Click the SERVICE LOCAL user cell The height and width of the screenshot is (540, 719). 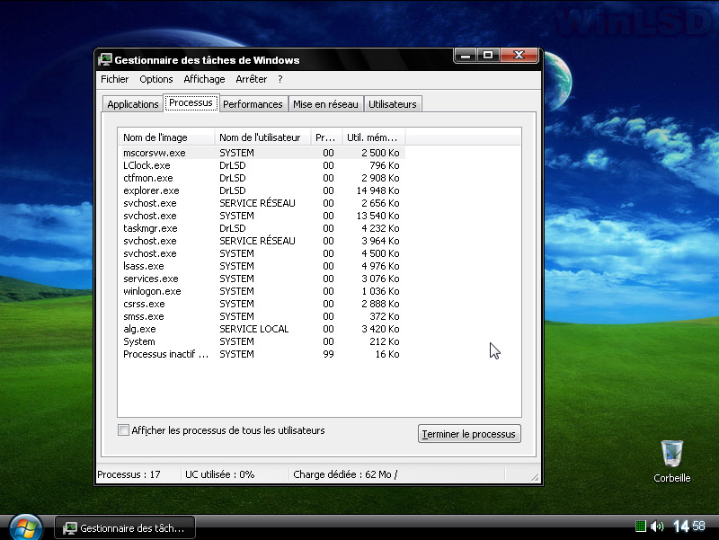254,329
